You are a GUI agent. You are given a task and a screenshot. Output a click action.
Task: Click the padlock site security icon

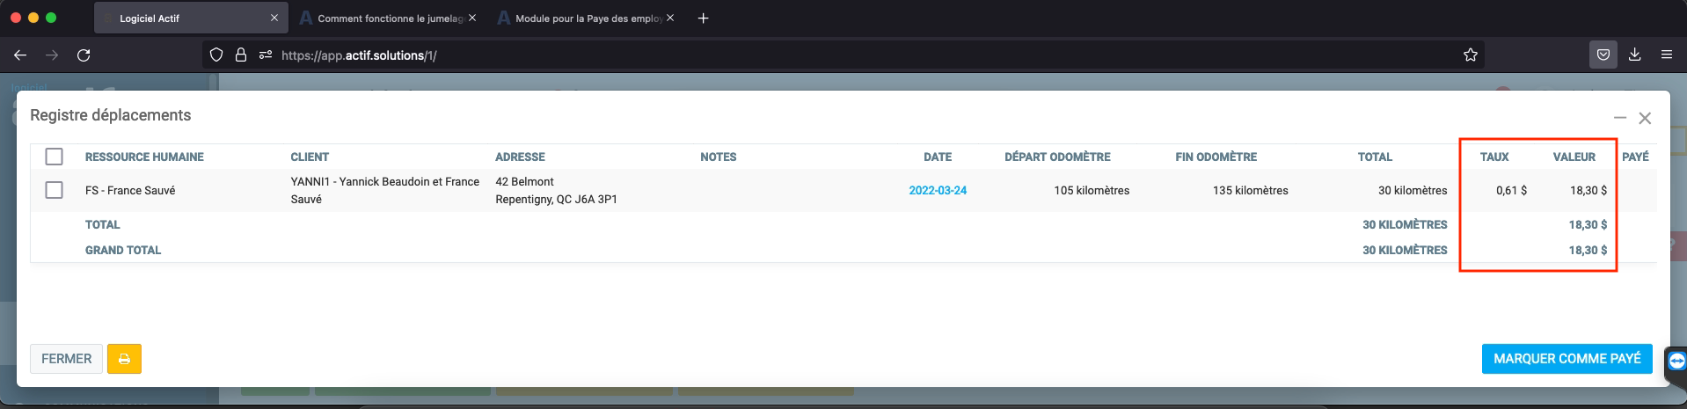[x=240, y=55]
